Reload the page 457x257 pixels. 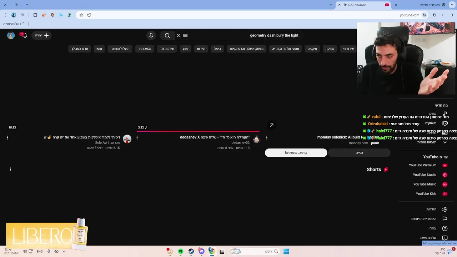pyautogui.click(x=435, y=15)
